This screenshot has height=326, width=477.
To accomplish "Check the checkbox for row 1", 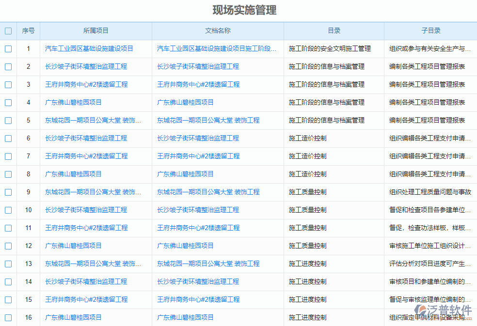I will pos(8,48).
